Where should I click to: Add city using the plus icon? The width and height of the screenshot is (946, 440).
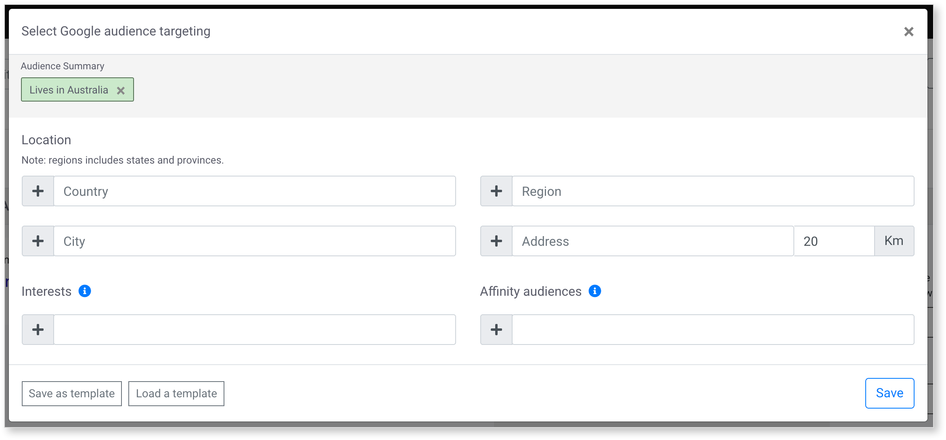pos(38,241)
